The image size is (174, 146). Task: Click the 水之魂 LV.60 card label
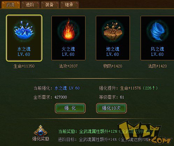coord(24,52)
